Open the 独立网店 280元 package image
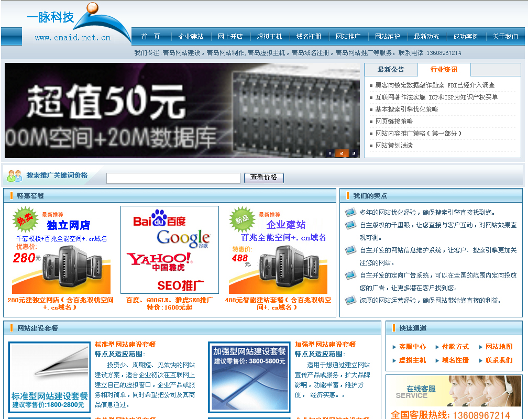Screen dimensions: 528x419 (x=61, y=250)
